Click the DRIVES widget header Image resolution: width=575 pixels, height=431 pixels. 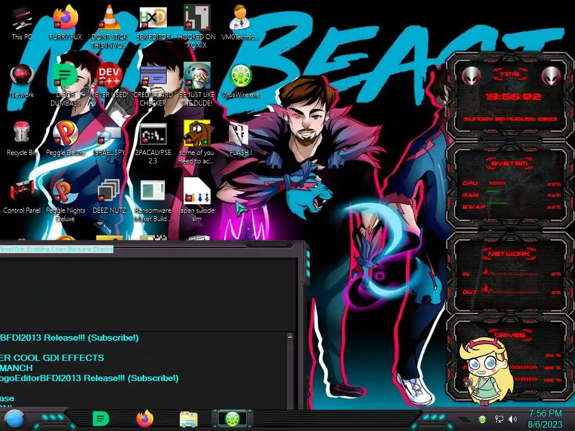(509, 335)
